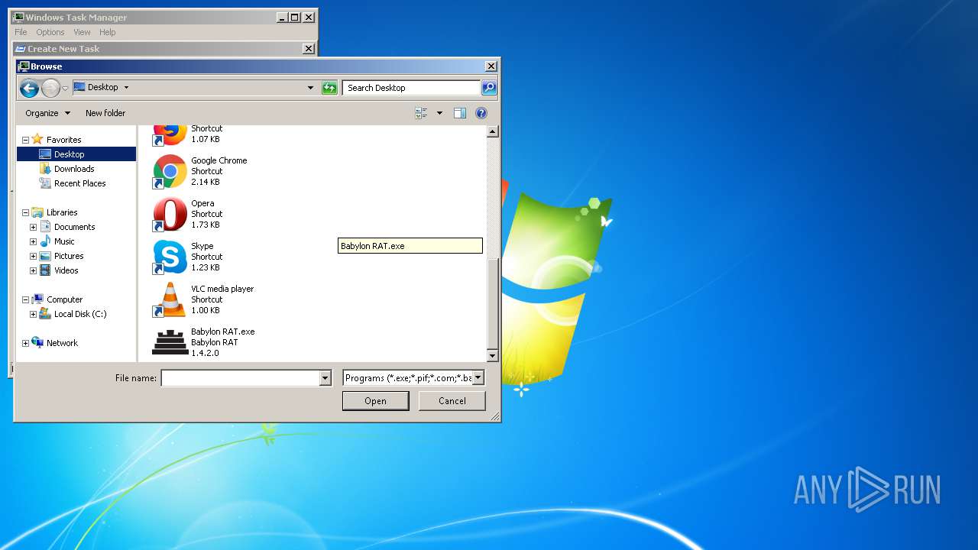
Task: Select the Libraries node label
Action: [62, 212]
